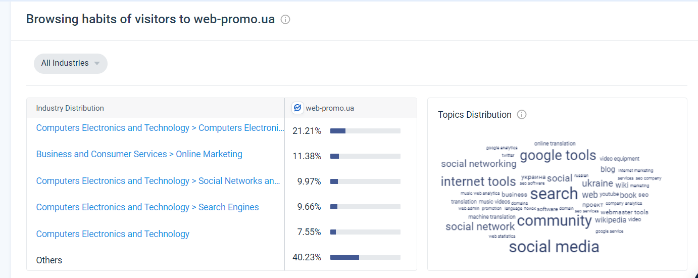
Task: Click info icon beside Browsing habits heading
Action: point(285,20)
